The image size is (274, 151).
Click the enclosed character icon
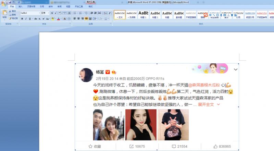(x=69, y=19)
